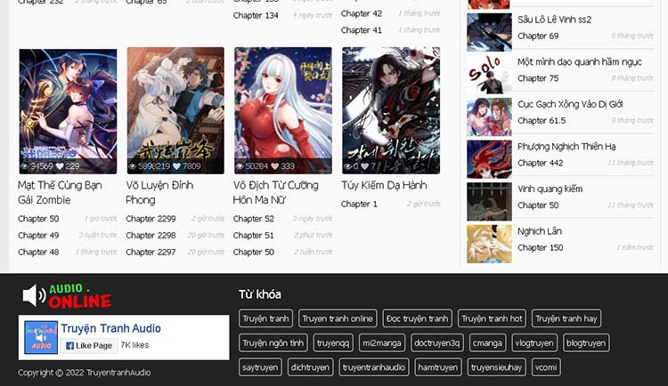Click the Truyện Tranh Audio page avatar
This screenshot has width=668, height=386.
[x=41, y=337]
